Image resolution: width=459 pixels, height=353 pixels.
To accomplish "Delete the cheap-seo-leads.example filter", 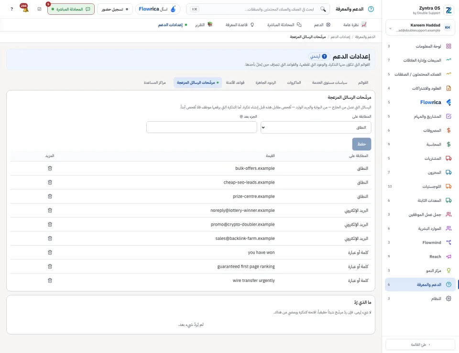I will coord(50,182).
